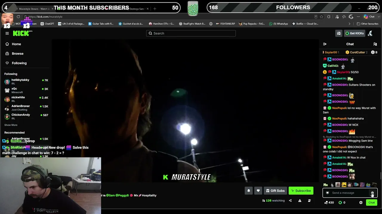The image size is (382, 214).
Task: Click the Mx quick emote
Action: coord(326,185)
